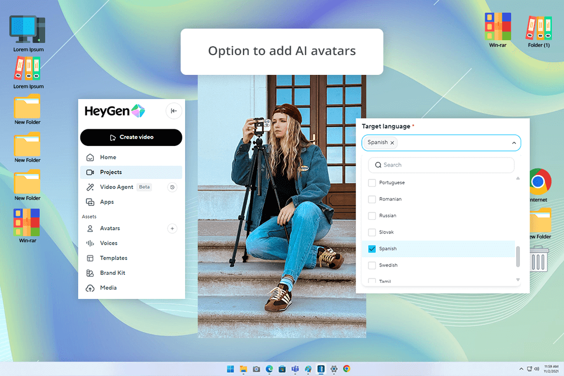Show hidden tray icons chevron
This screenshot has height=376, width=564.
point(521,369)
